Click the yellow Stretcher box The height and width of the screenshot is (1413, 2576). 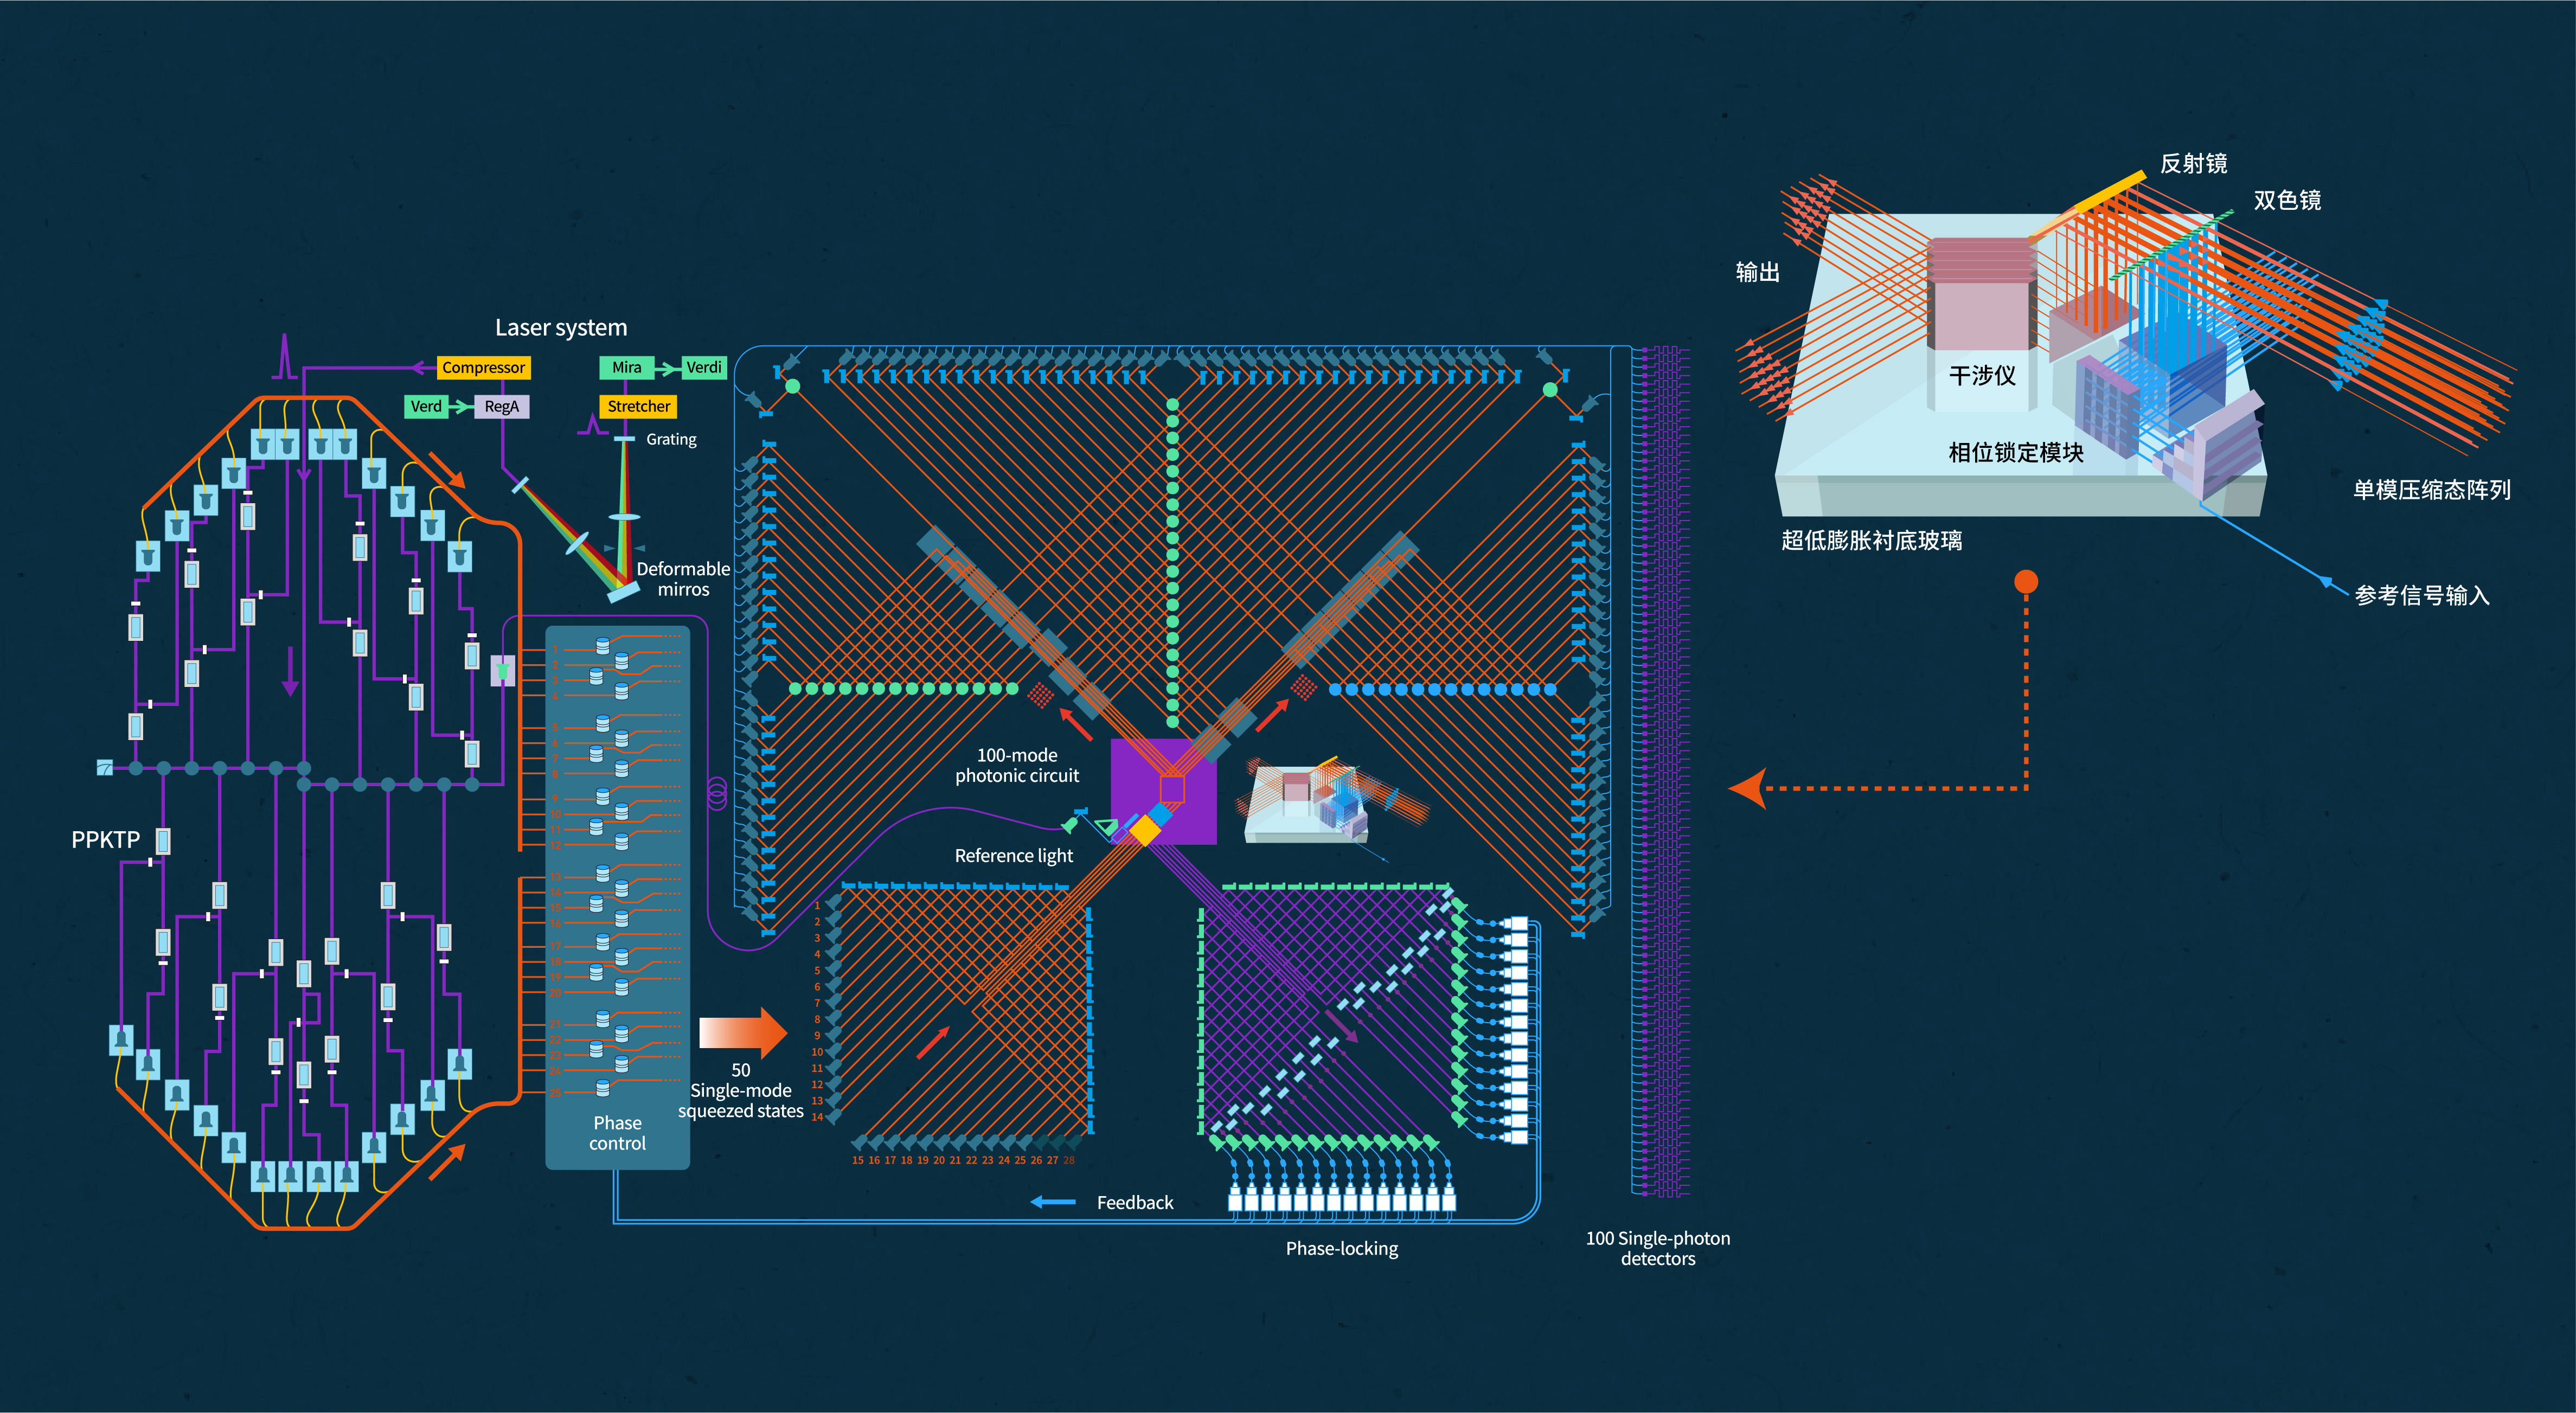(639, 407)
